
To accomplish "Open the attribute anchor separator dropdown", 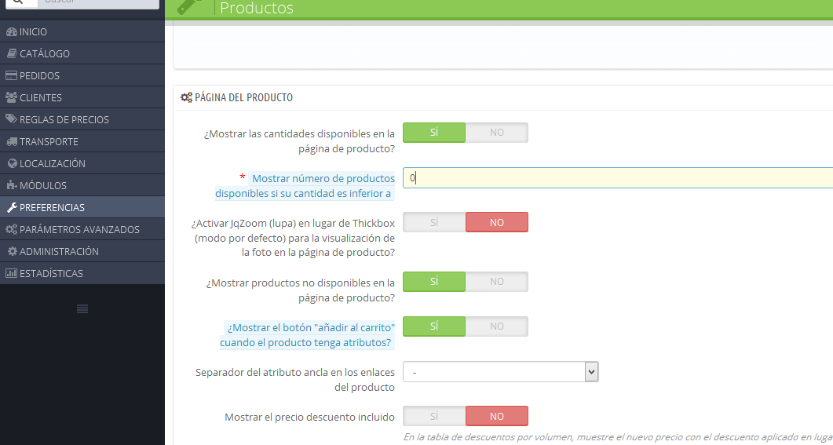I will click(x=500, y=372).
